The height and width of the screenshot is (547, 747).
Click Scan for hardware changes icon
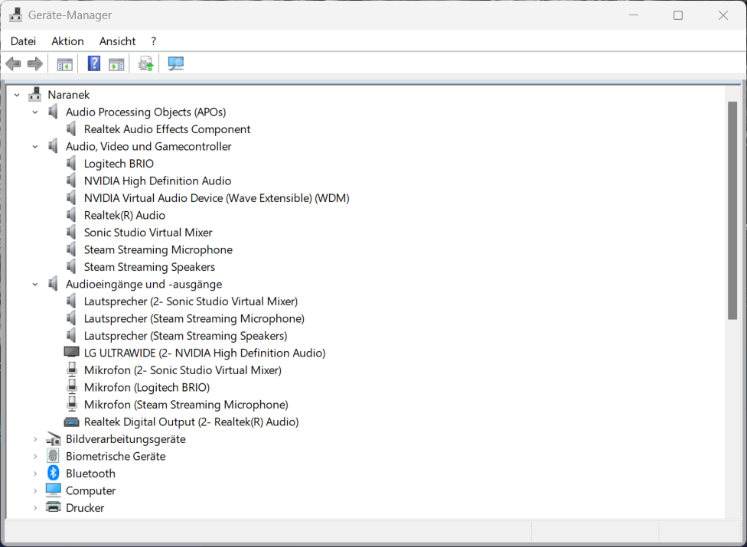(x=176, y=63)
